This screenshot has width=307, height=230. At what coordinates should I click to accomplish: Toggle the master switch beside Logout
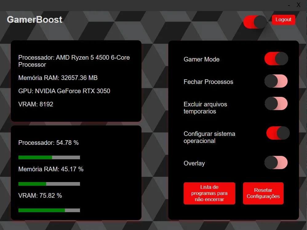[255, 22]
